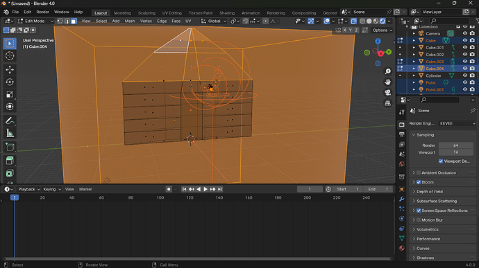Click the timeline horizontal scrollbar

pos(198,258)
